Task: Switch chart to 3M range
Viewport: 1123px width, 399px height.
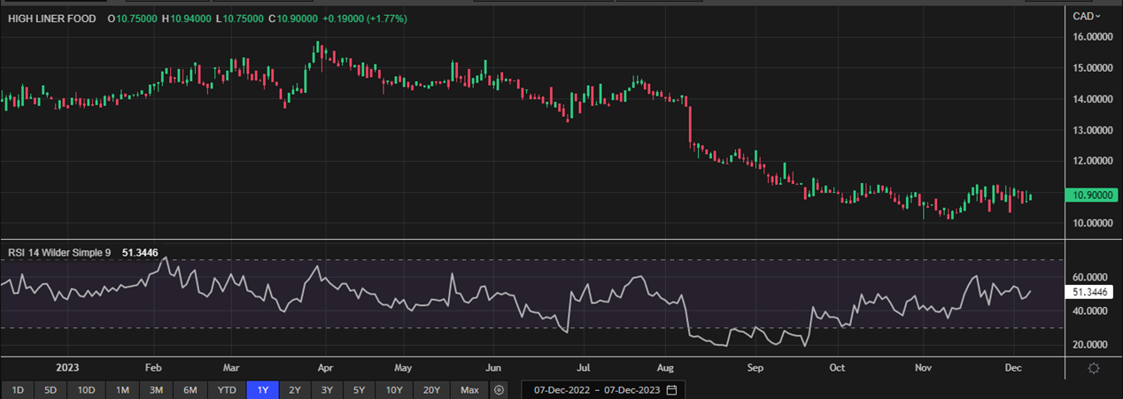Action: [156, 390]
